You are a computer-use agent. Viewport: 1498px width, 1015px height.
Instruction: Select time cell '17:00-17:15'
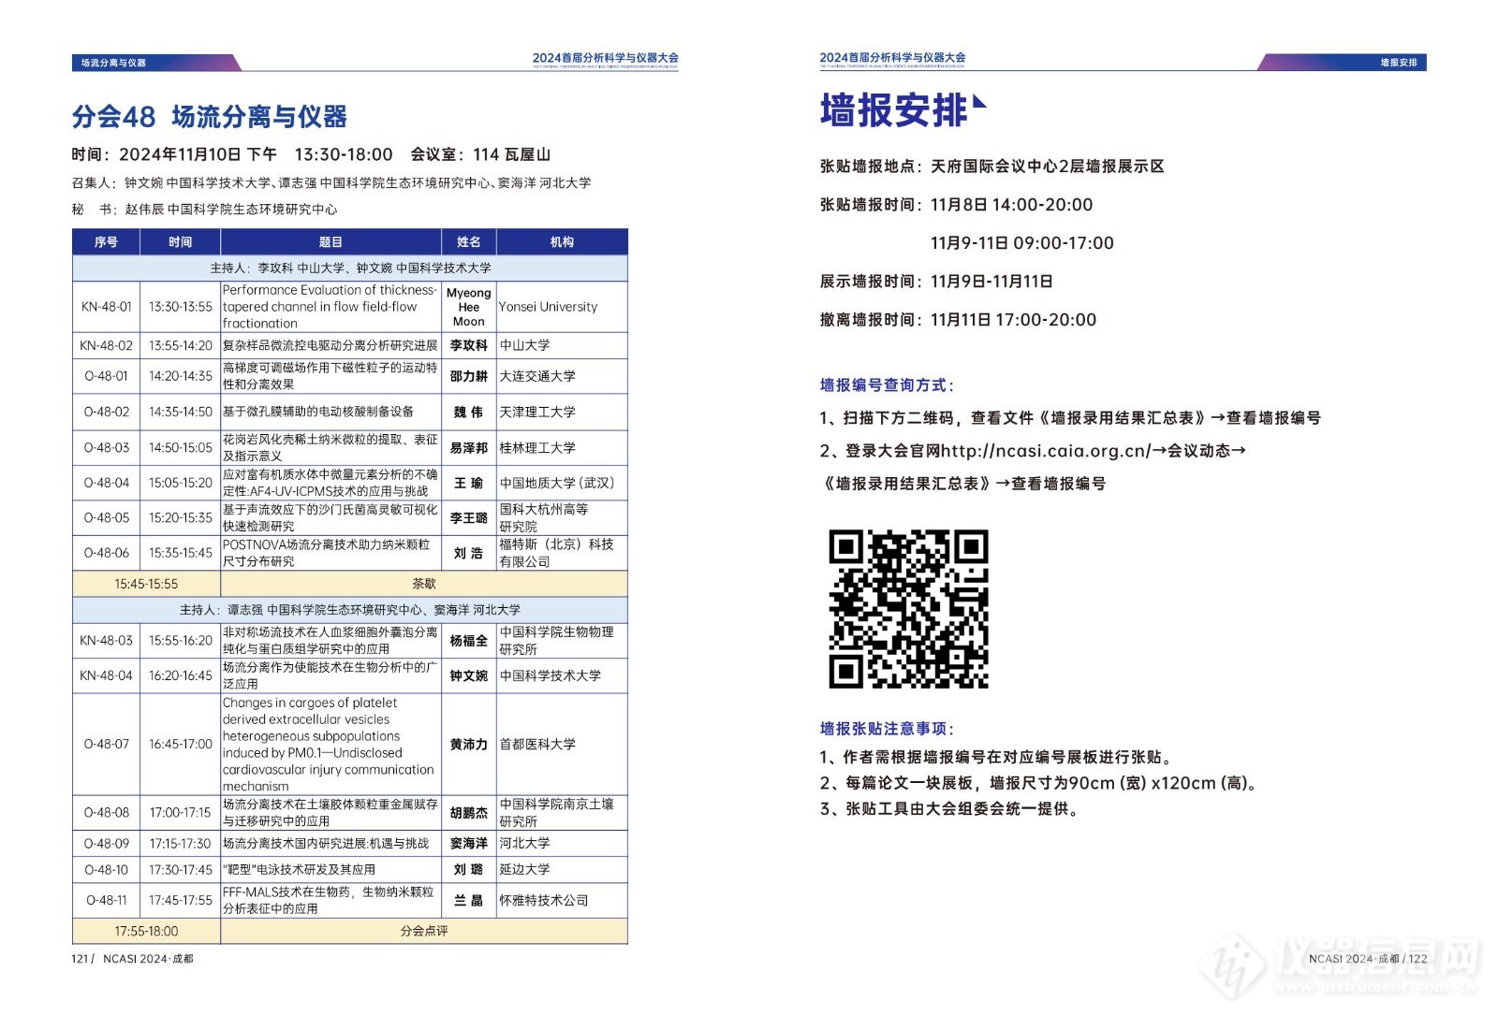point(181,813)
